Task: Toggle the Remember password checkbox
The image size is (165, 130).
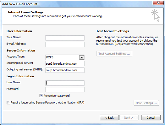Action: pyautogui.click(x=41, y=96)
